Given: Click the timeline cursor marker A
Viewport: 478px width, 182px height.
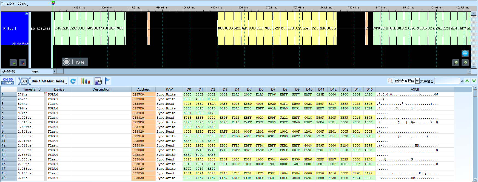Looking at the screenshot, I should tap(53, 3).
